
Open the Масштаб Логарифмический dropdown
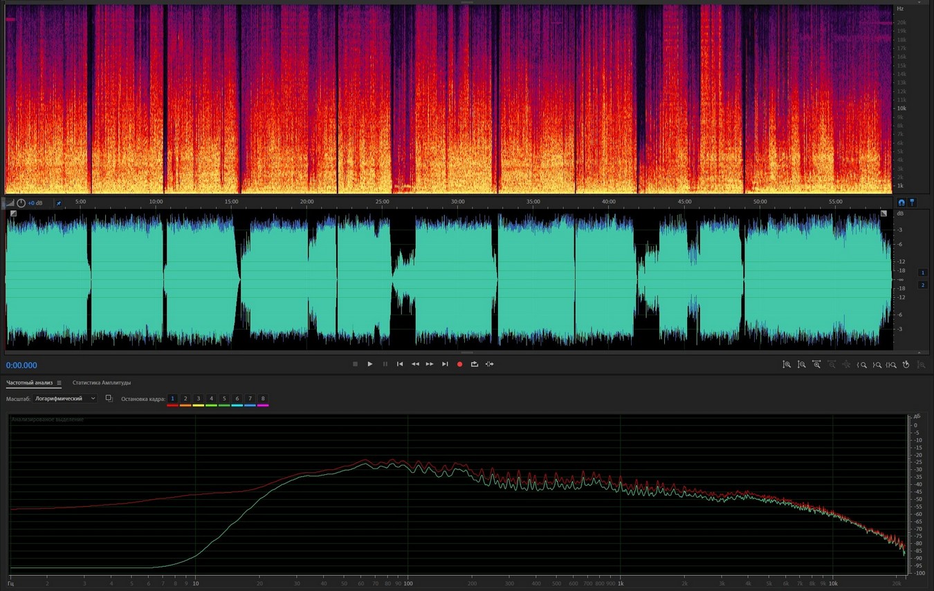click(66, 399)
